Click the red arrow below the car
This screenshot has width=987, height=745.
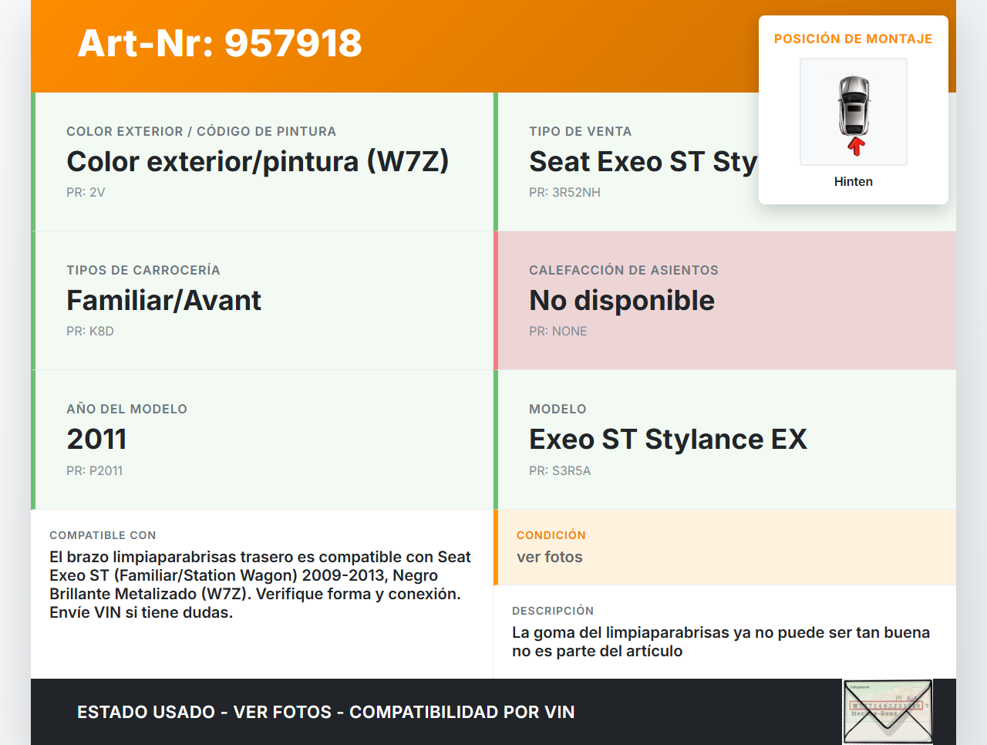coord(856,147)
